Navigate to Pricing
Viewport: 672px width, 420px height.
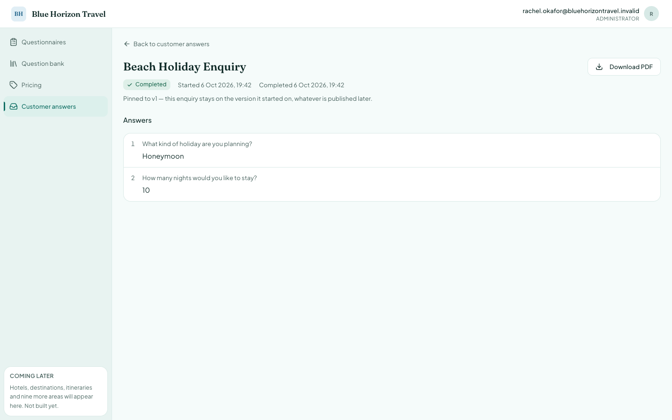pyautogui.click(x=56, y=85)
